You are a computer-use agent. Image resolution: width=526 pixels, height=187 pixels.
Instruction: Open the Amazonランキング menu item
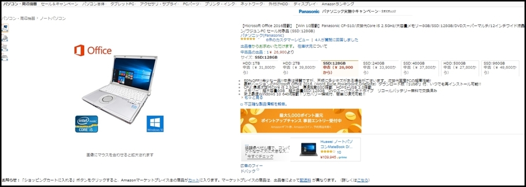[x=337, y=4]
